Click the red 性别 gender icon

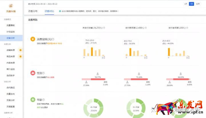click(x=33, y=73)
